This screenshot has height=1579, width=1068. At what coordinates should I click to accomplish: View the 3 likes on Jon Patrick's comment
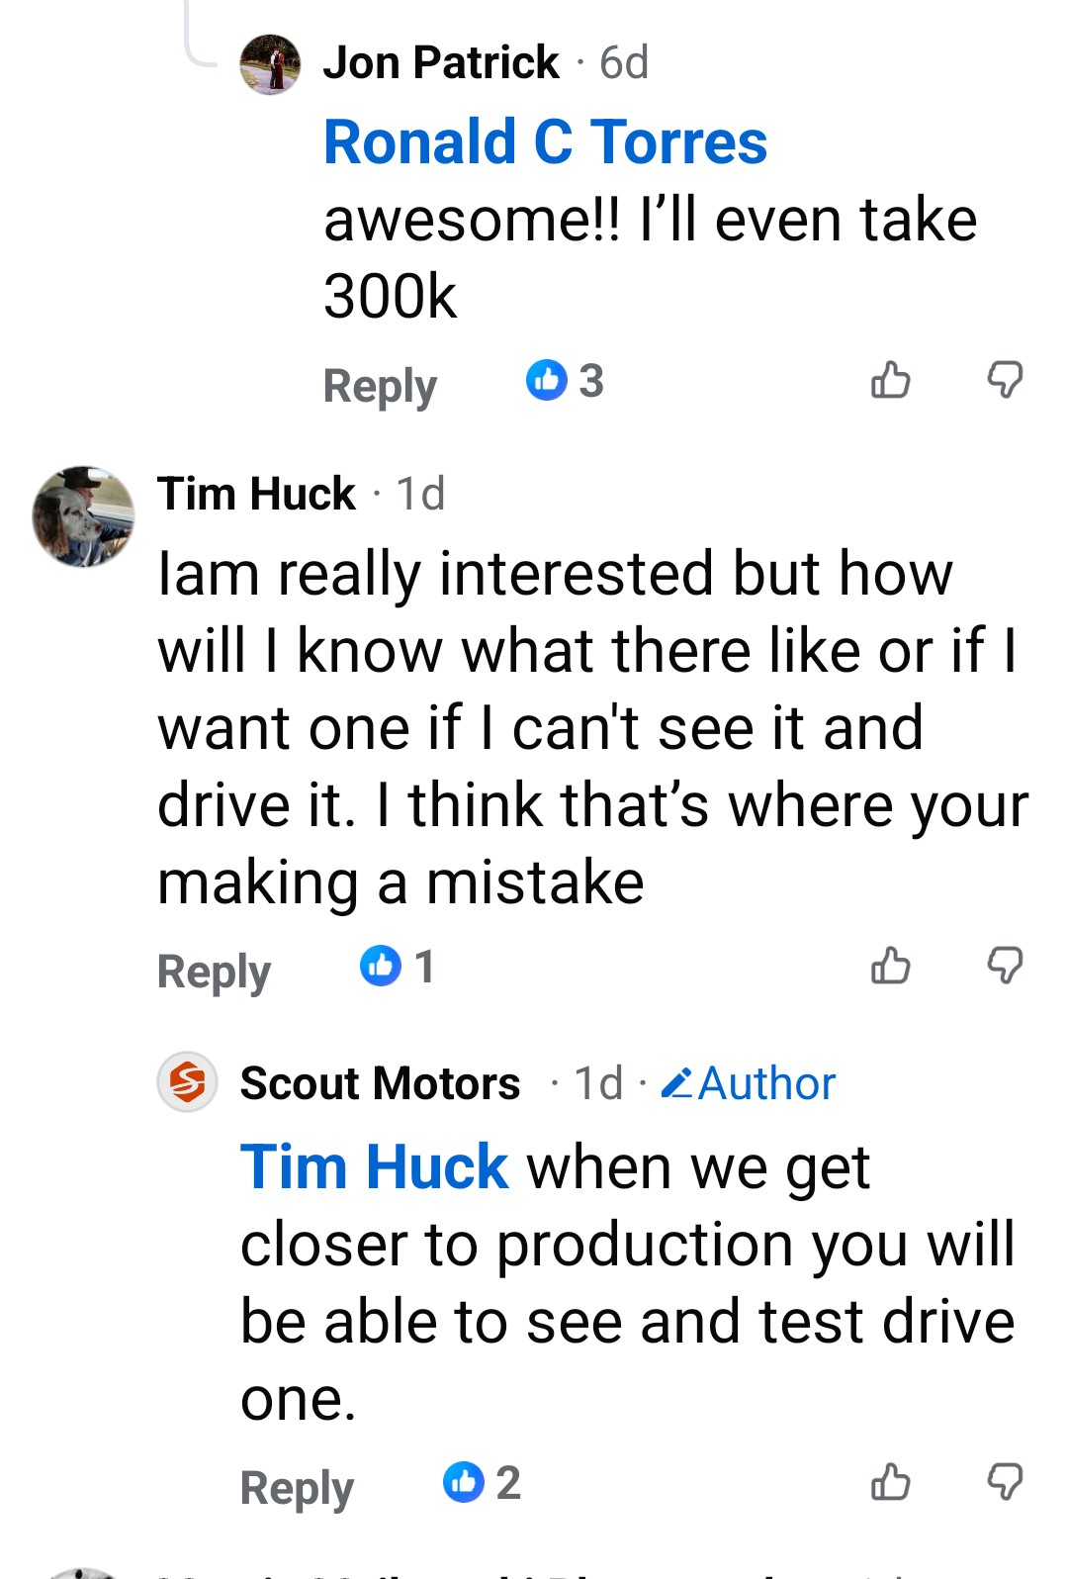(x=565, y=381)
